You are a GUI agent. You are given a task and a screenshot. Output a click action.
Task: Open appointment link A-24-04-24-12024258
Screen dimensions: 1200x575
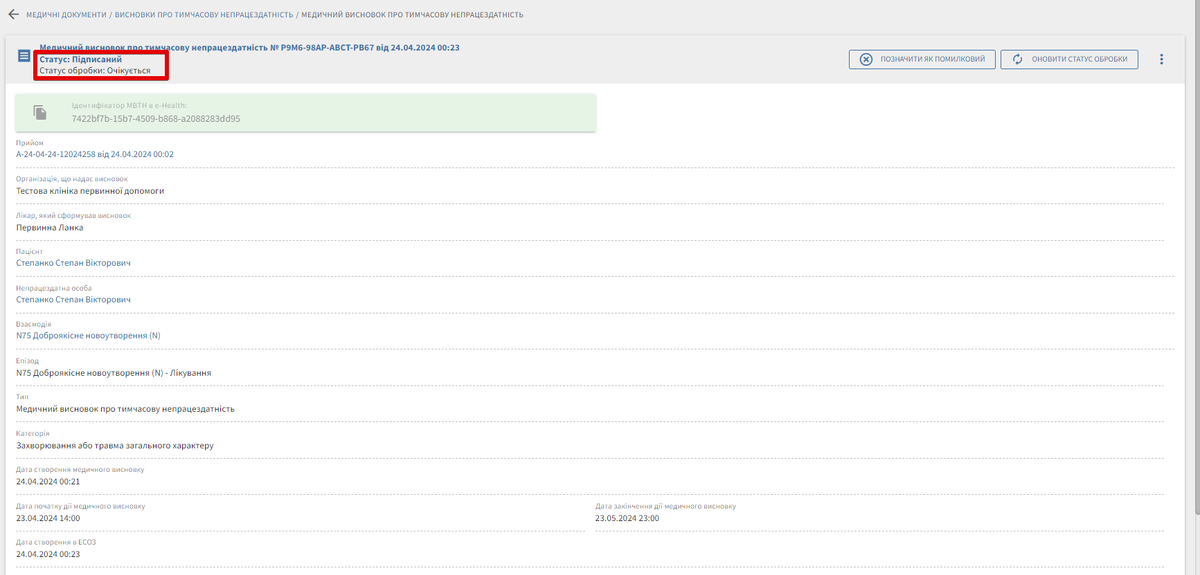pyautogui.click(x=95, y=154)
